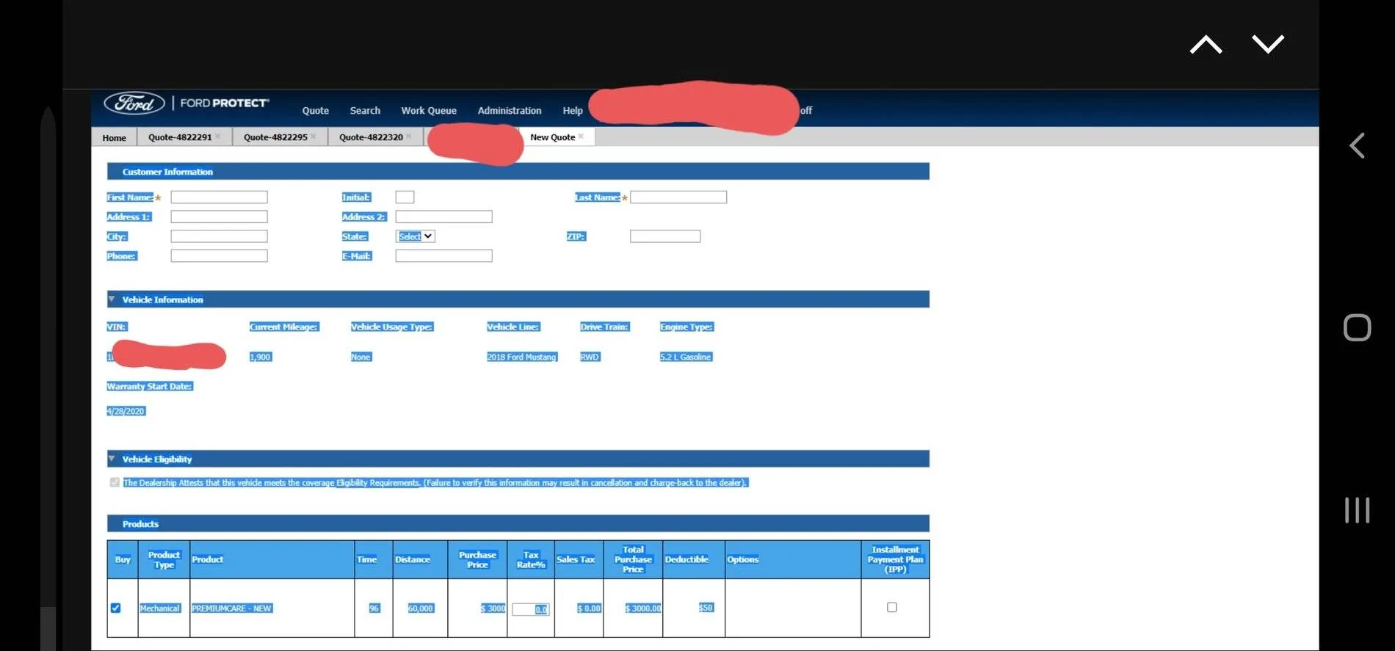Click the Tax Rate% input box

click(x=531, y=609)
